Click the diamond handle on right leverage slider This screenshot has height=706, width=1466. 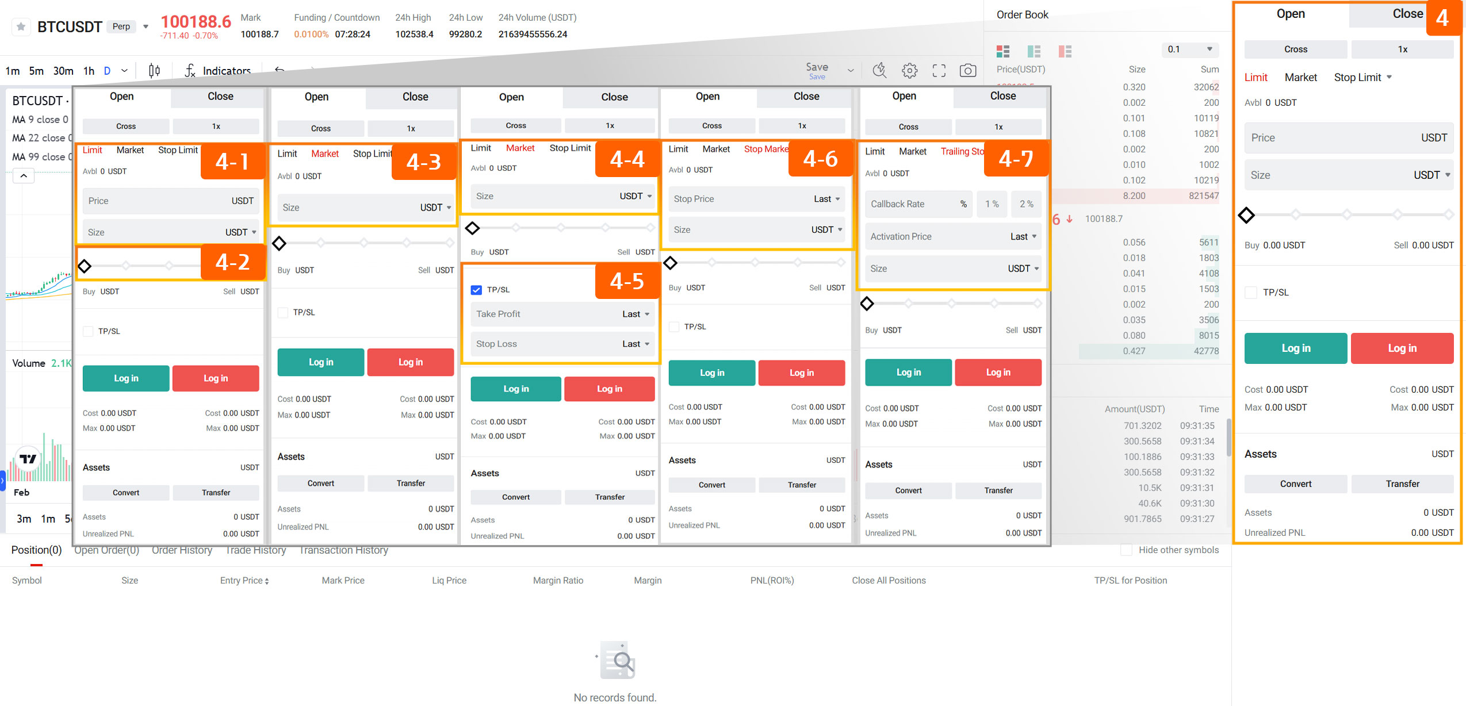click(x=1246, y=215)
